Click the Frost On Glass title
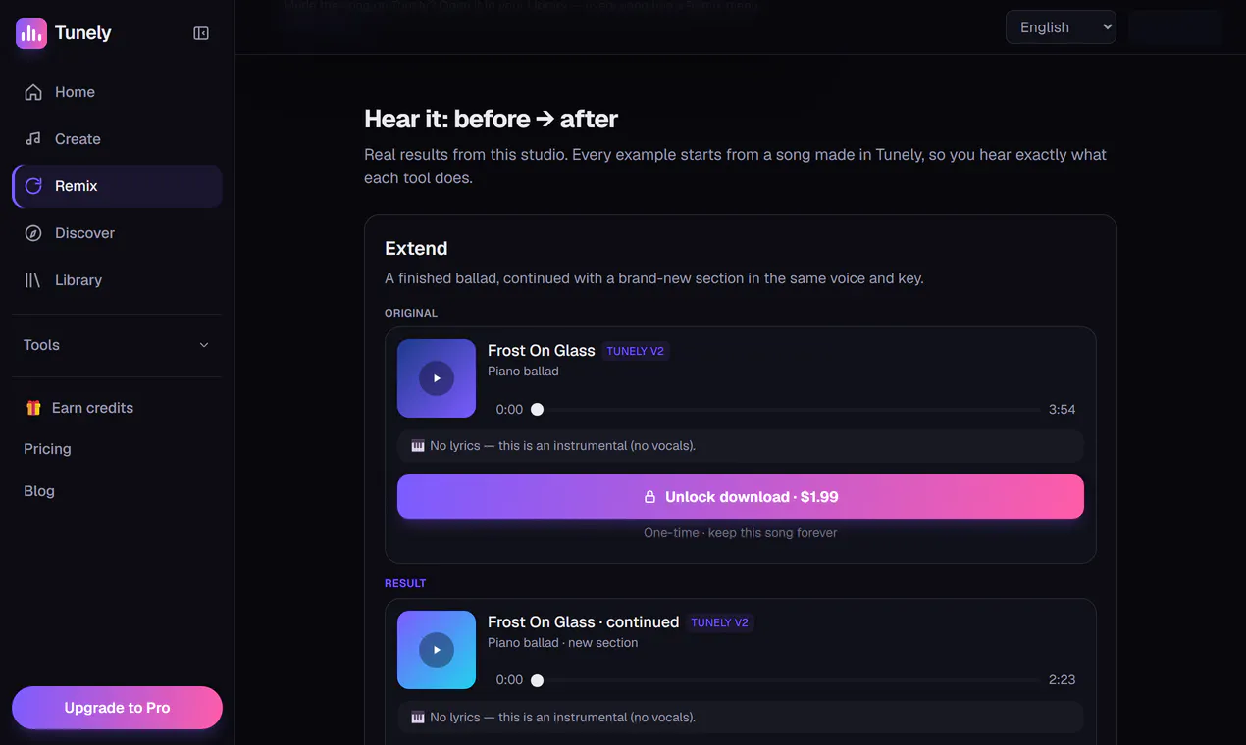Image resolution: width=1246 pixels, height=745 pixels. 542,351
